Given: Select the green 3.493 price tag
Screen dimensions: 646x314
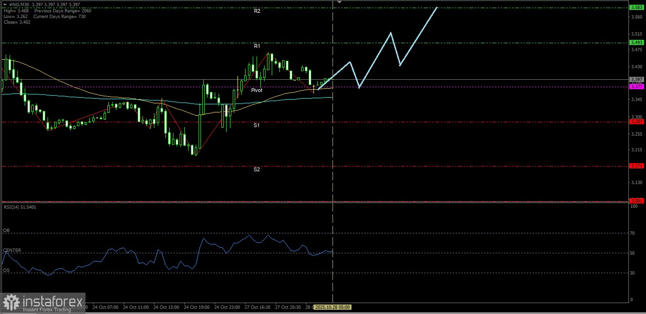Looking at the screenshot, I should point(636,43).
